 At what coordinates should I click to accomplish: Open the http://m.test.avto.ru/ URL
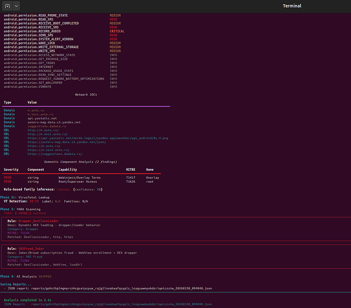pos(47,134)
